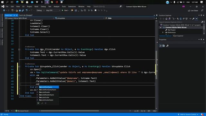Switch to Form1.vb [Design] tab
The width and height of the screenshot is (206, 116).
[x=26, y=15]
